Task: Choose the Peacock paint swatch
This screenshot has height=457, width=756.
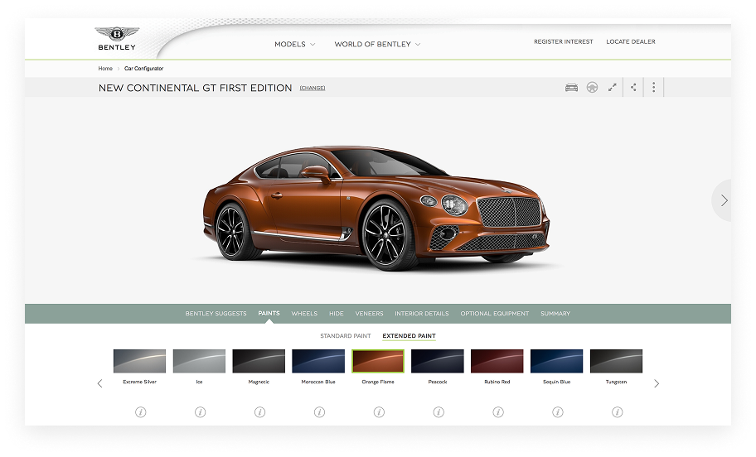Action: click(x=438, y=361)
